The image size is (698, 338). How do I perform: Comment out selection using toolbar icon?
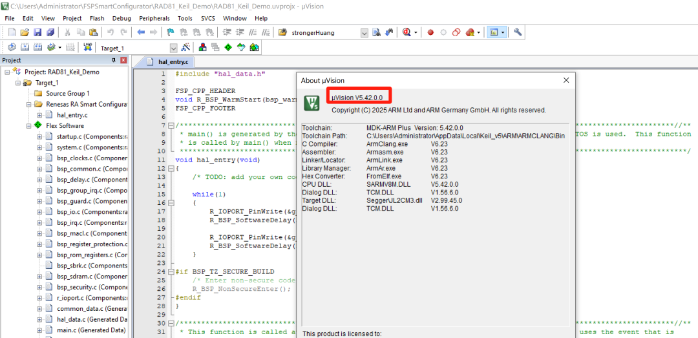click(253, 32)
